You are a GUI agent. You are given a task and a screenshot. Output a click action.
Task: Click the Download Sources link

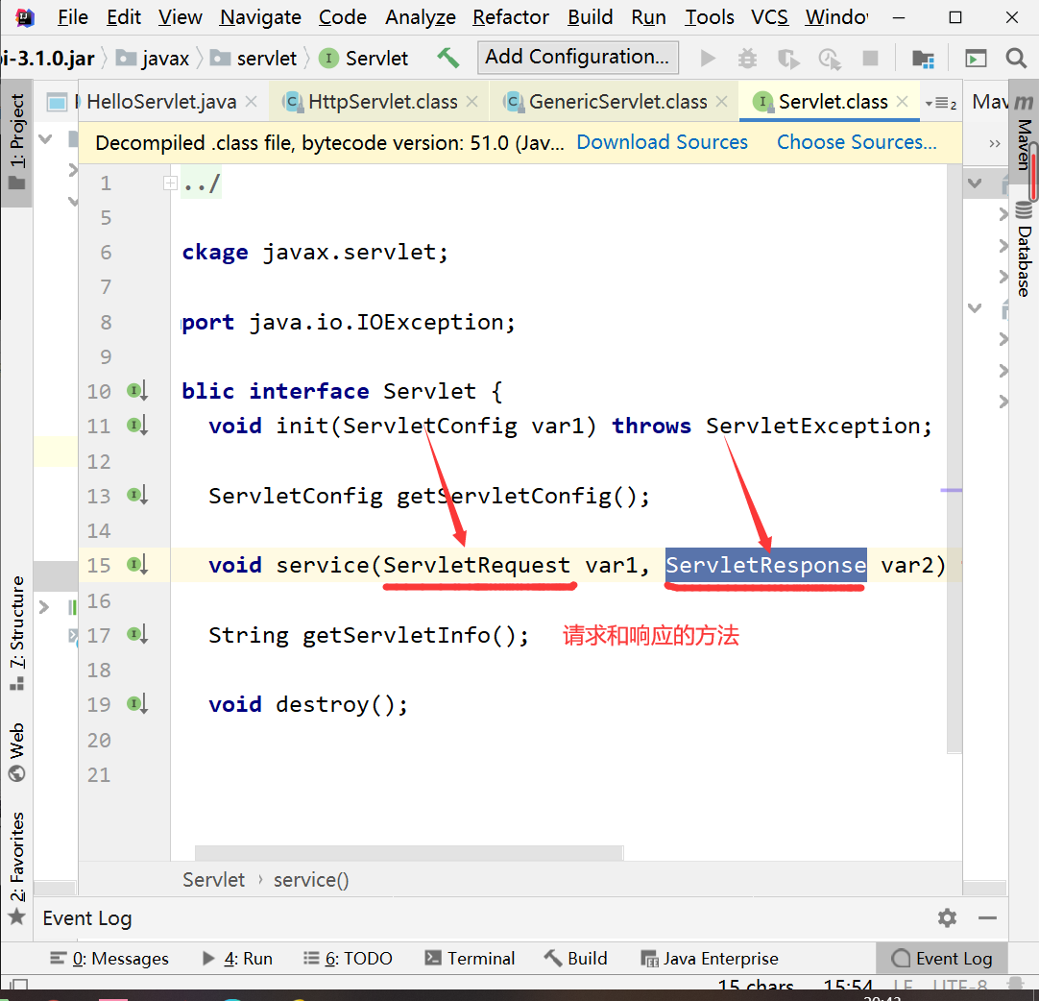tap(662, 142)
